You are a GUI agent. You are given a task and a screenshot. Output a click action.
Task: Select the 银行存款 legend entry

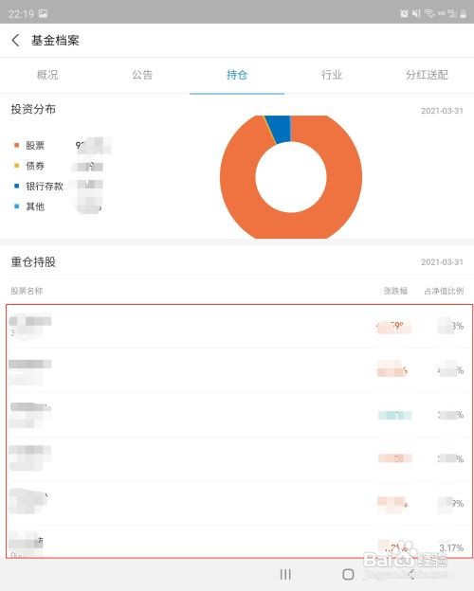tap(39, 186)
